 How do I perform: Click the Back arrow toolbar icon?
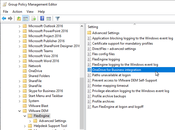4,18
